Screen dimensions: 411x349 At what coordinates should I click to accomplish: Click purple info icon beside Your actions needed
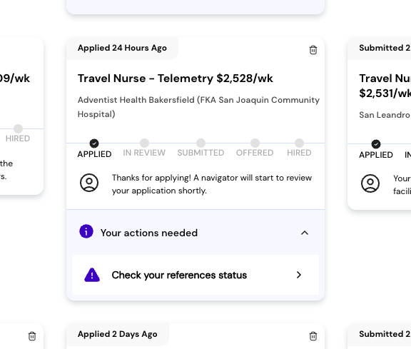pyautogui.click(x=86, y=231)
